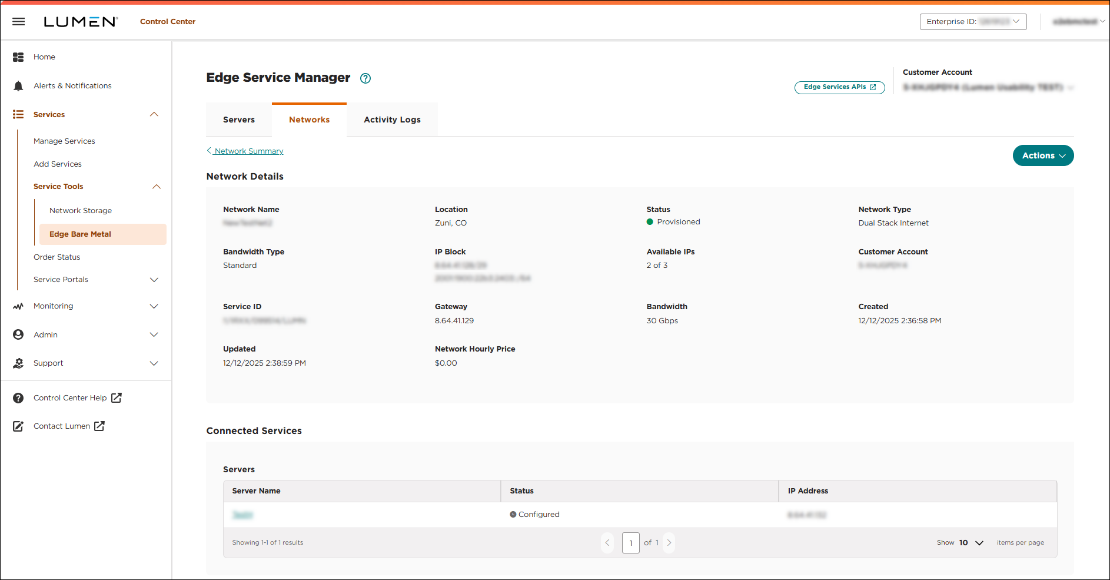Click the Lumen logo
The image size is (1110, 580).
click(81, 21)
